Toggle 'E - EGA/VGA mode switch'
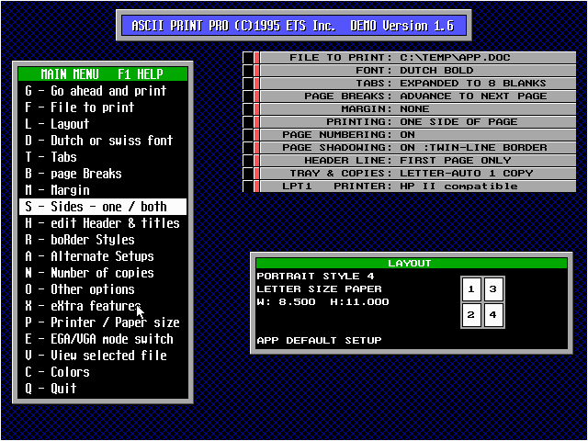588x441 pixels. 103,339
